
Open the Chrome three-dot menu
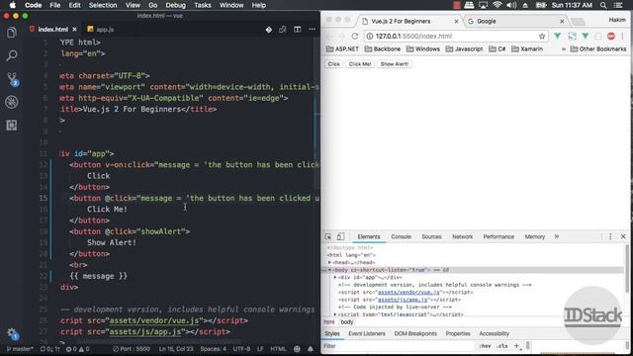click(x=623, y=37)
